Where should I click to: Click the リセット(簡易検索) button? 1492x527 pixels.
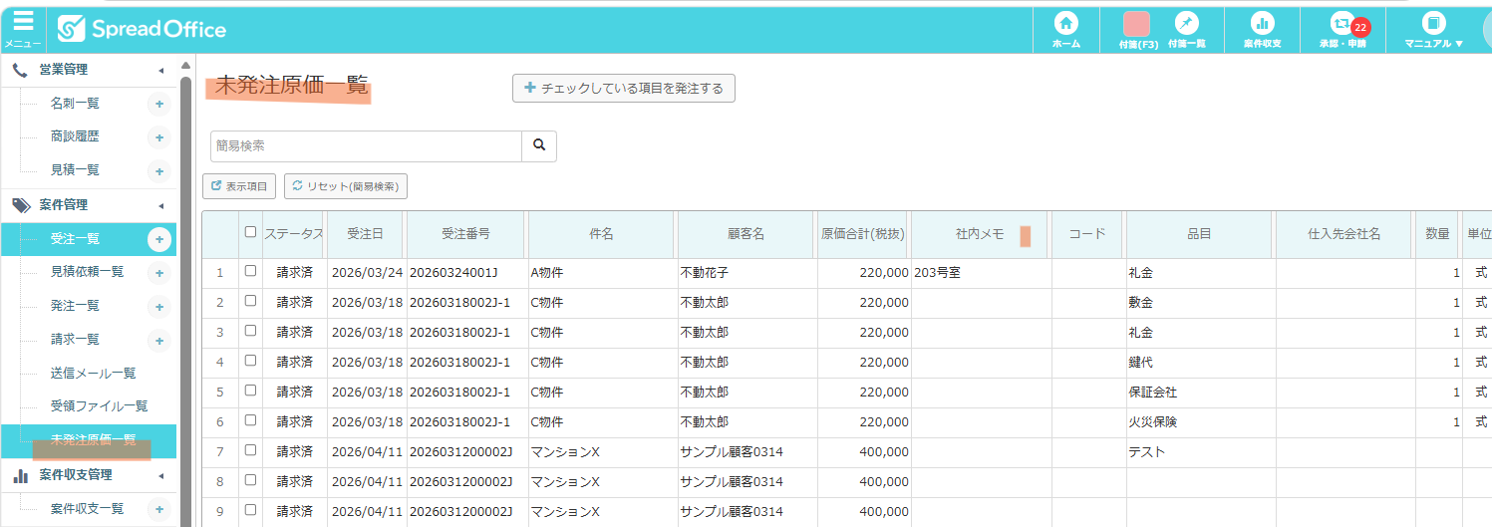click(x=346, y=186)
